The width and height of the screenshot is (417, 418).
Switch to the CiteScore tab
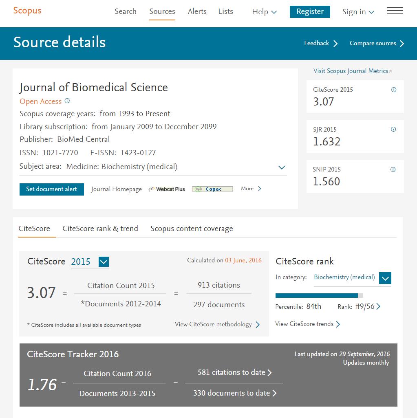34,229
